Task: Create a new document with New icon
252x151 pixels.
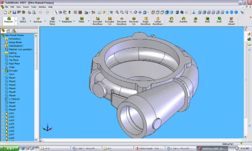Action: (x=5, y=12)
